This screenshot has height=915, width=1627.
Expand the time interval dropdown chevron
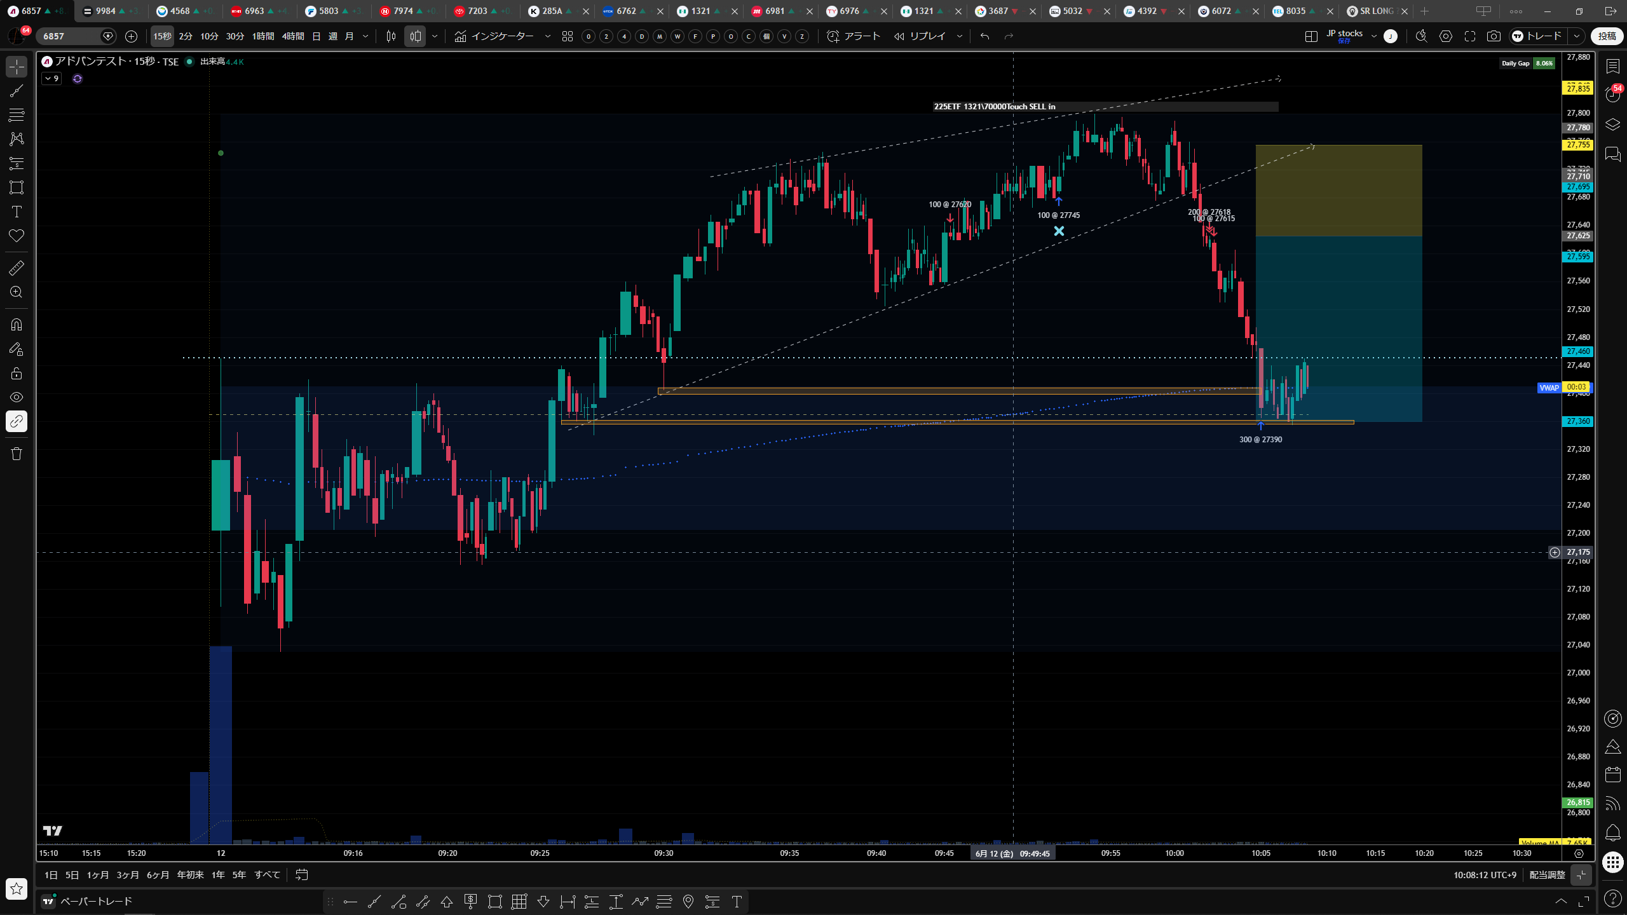pyautogui.click(x=365, y=36)
